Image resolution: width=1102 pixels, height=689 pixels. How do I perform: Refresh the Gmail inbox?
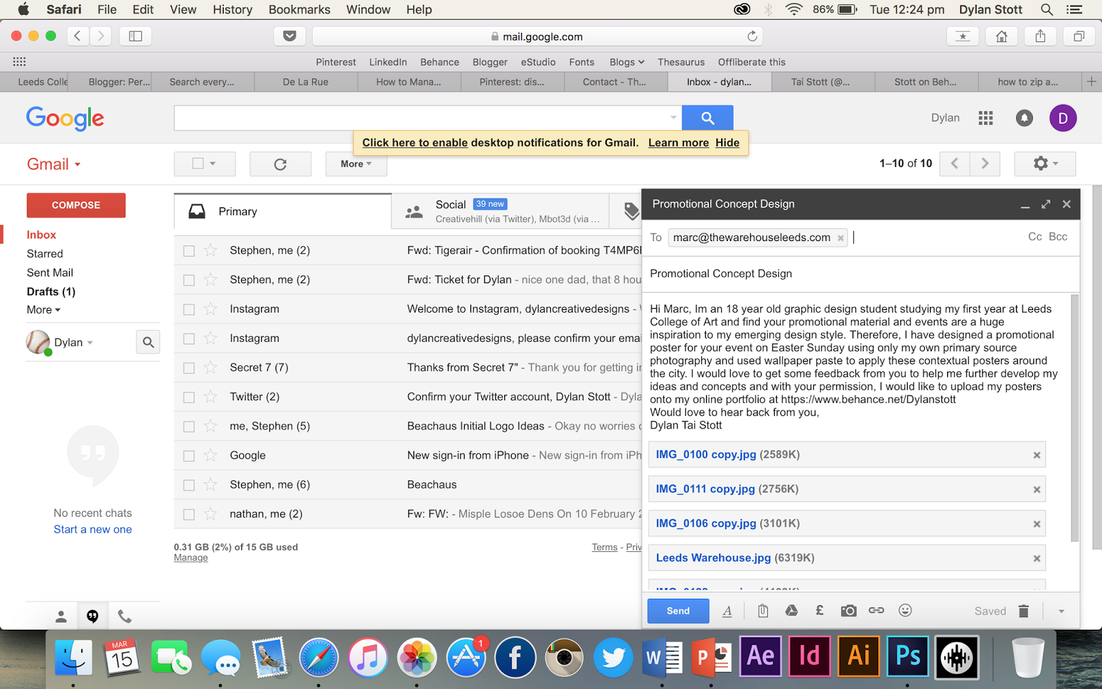click(x=280, y=164)
